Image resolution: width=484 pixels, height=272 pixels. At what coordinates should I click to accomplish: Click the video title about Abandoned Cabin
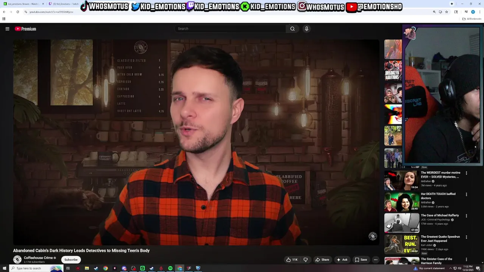click(81, 250)
